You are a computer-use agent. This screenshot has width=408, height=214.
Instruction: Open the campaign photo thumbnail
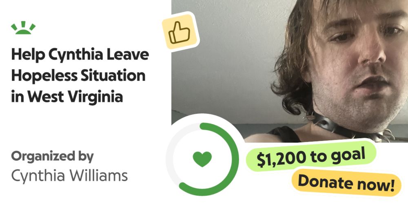pyautogui.click(x=290, y=71)
